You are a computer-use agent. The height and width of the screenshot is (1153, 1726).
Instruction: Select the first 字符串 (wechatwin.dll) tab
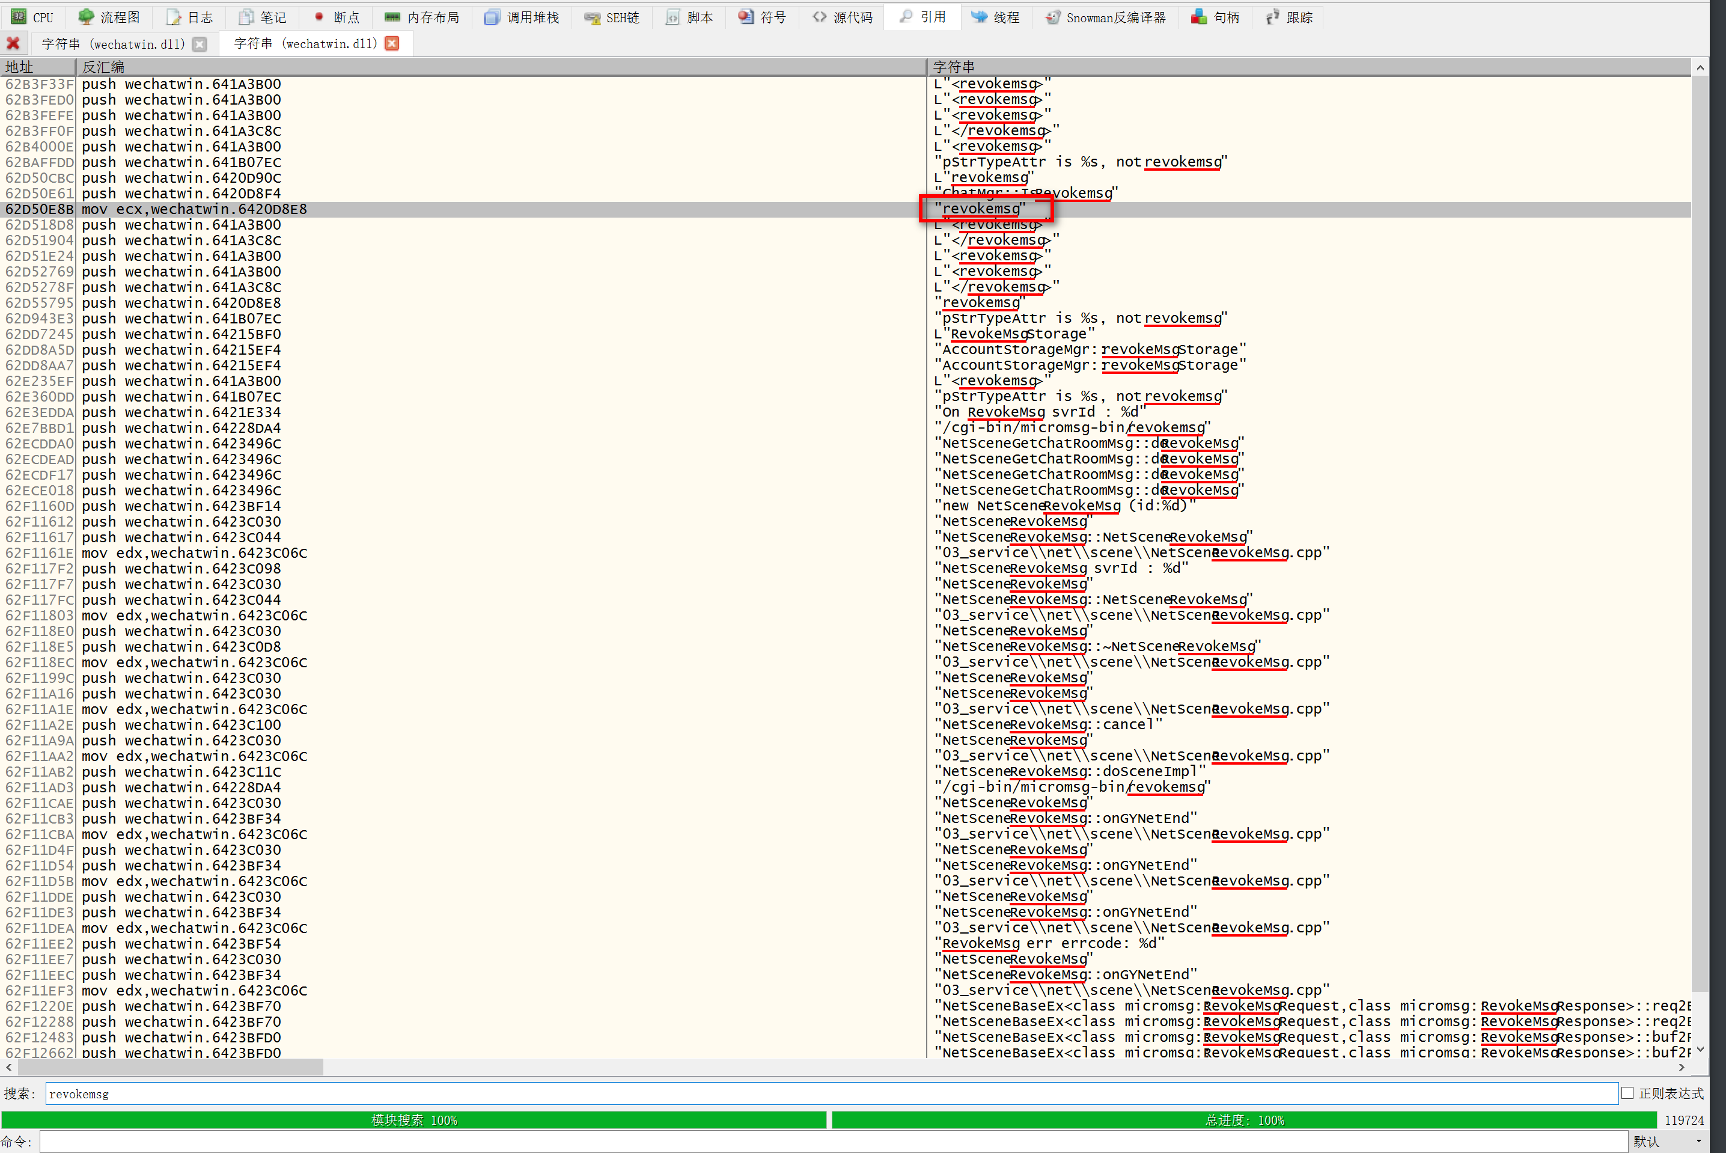pos(113,44)
